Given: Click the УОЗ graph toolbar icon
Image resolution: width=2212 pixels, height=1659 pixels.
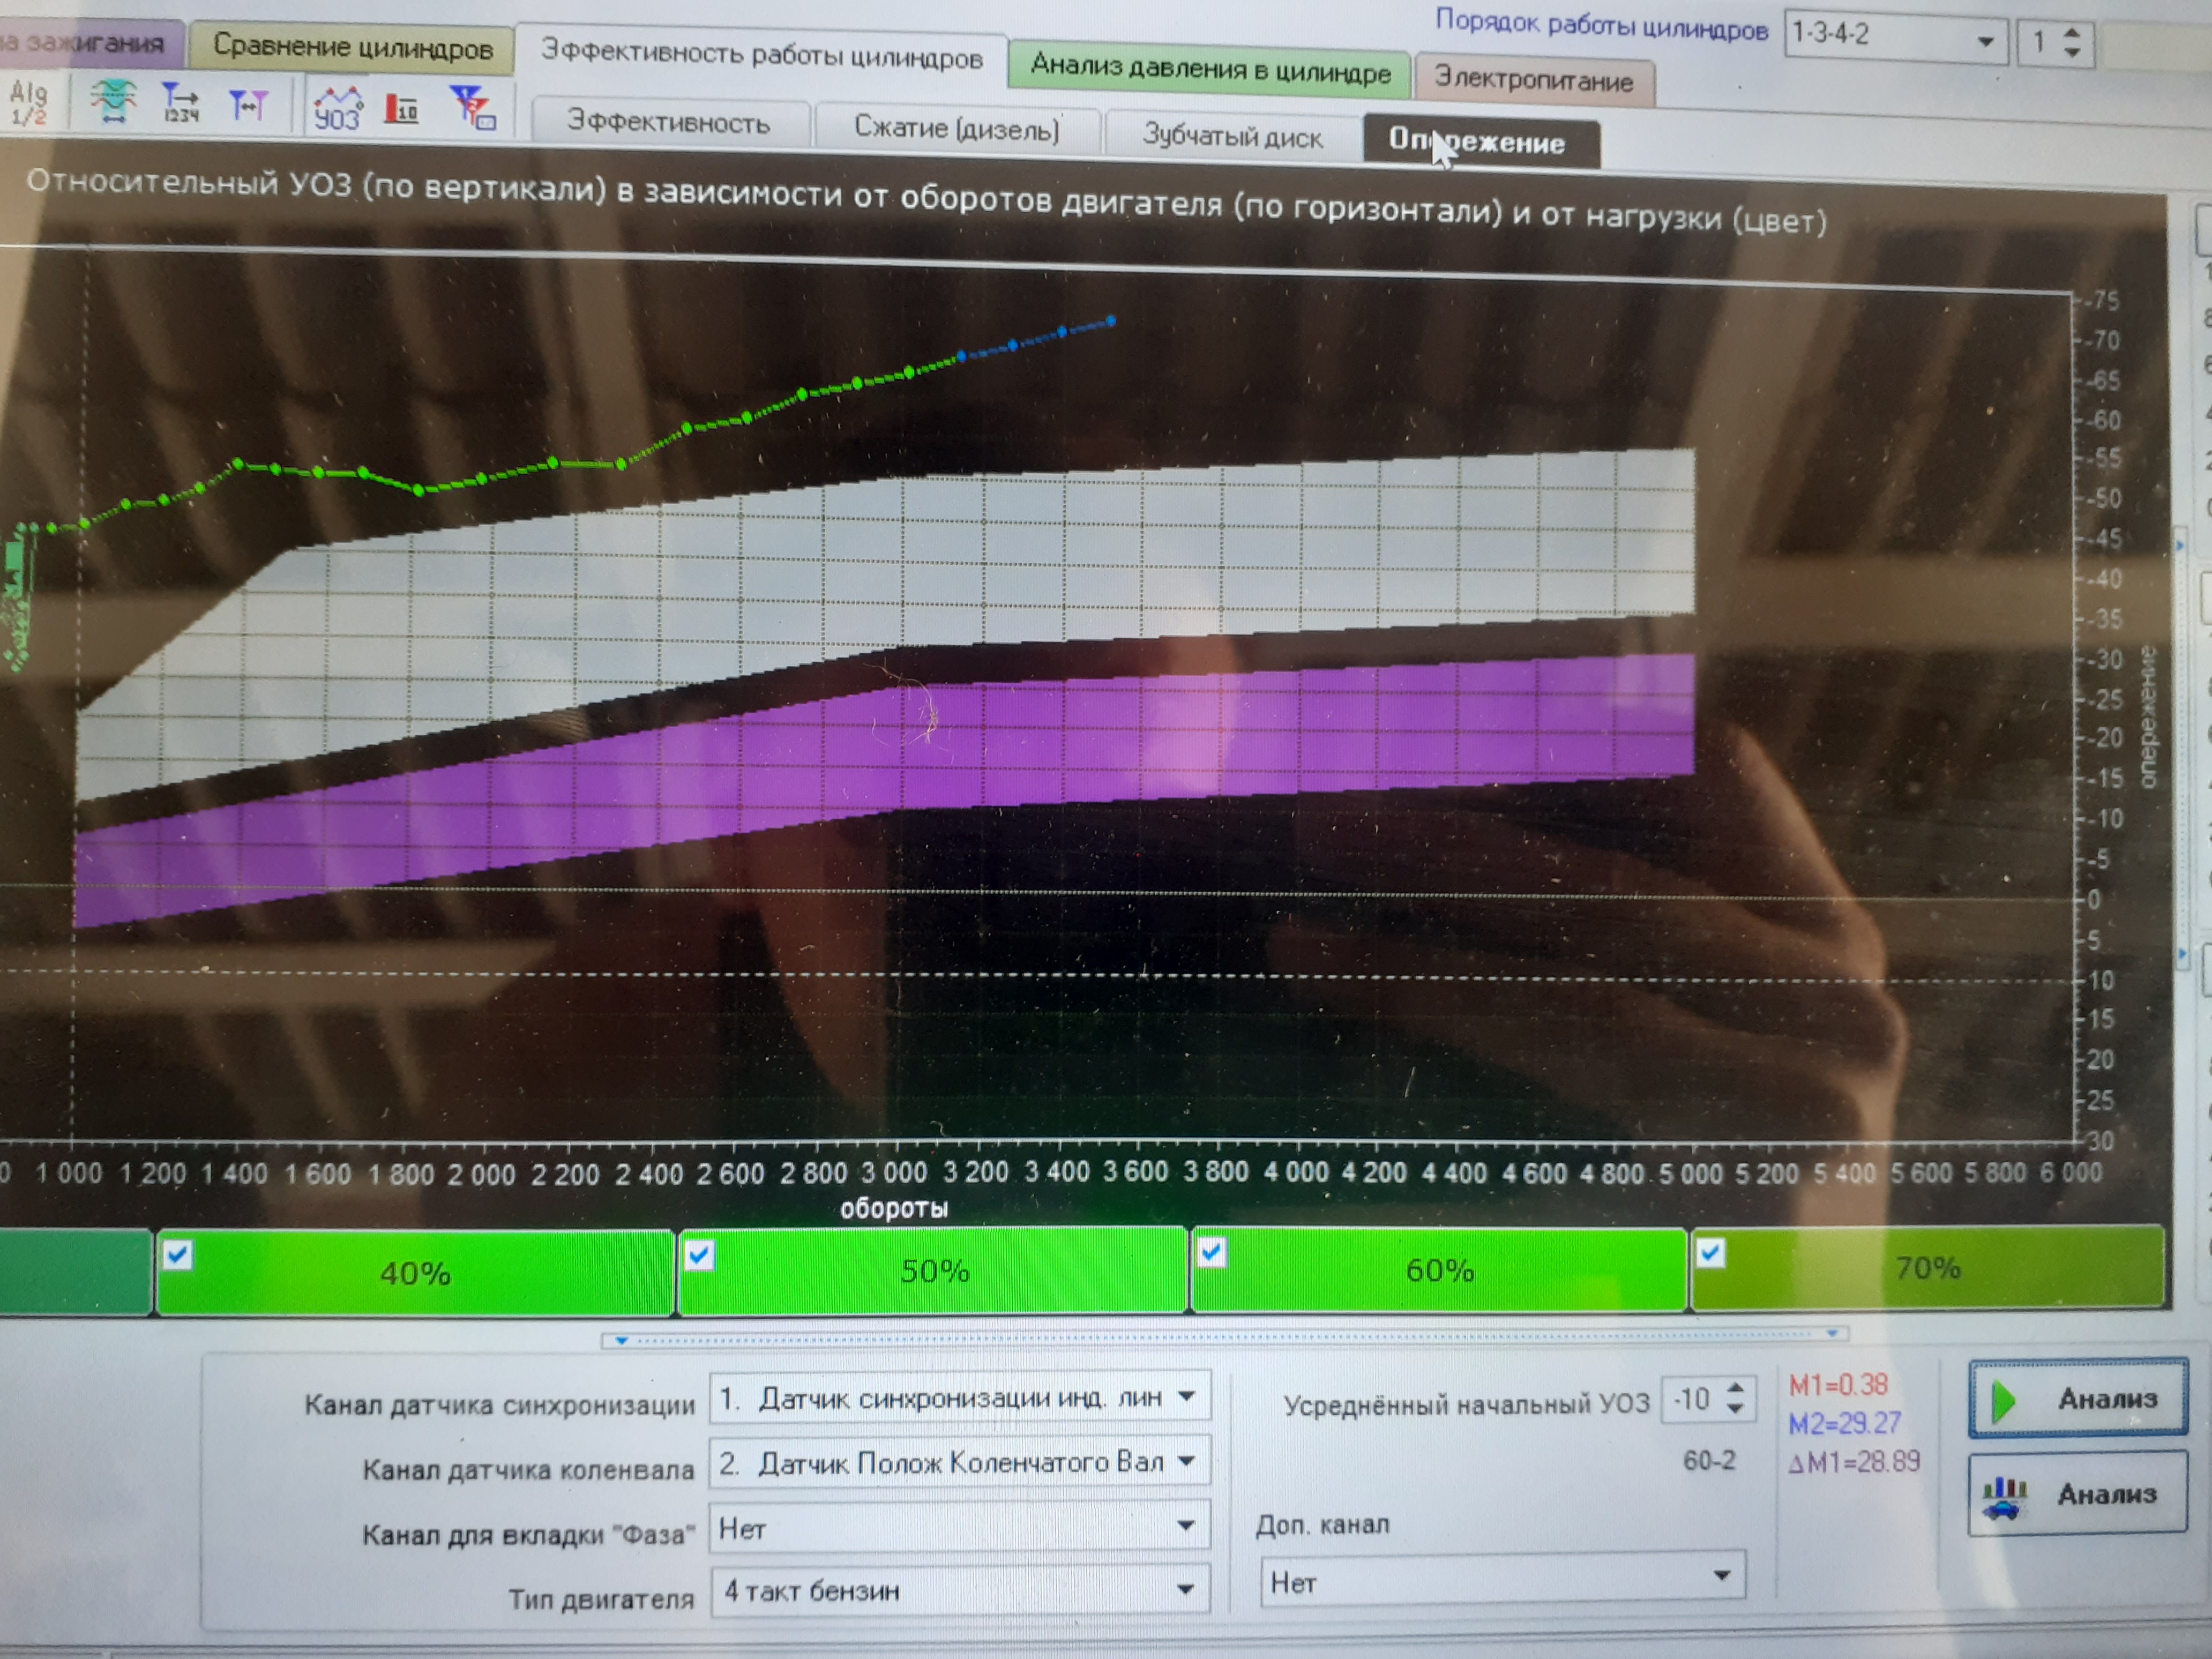Looking at the screenshot, I should (337, 108).
